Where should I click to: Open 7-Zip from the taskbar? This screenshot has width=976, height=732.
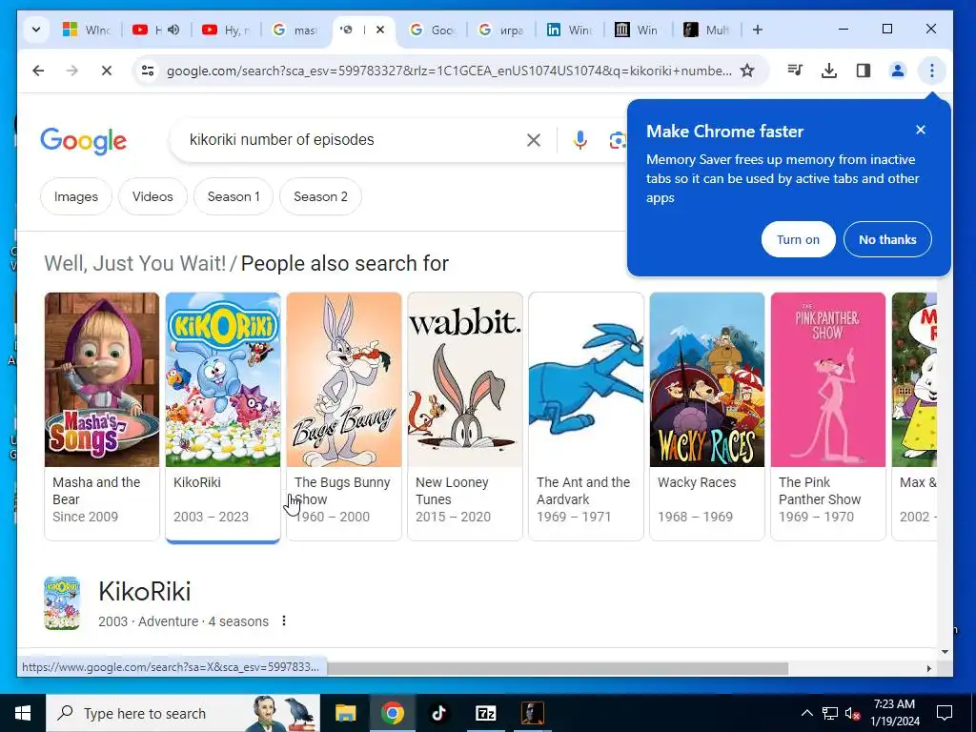pos(485,713)
